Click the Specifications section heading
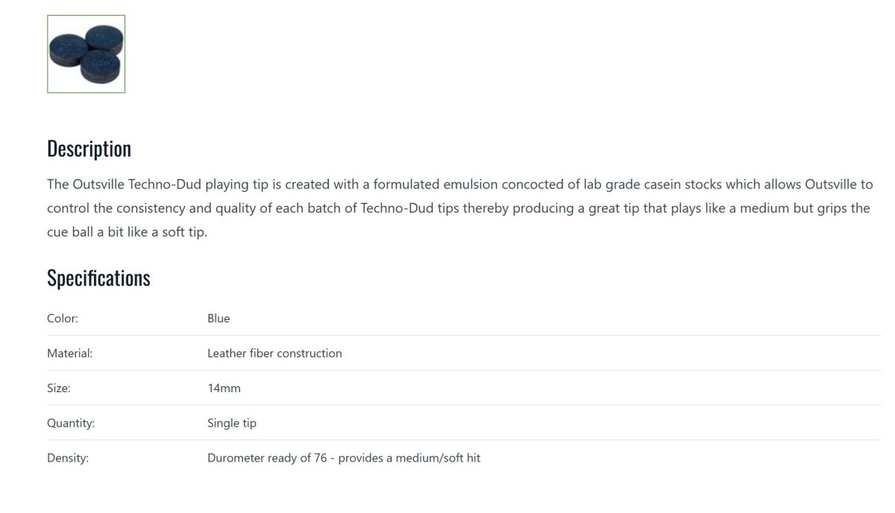Image resolution: width=895 pixels, height=513 pixels. click(x=98, y=278)
